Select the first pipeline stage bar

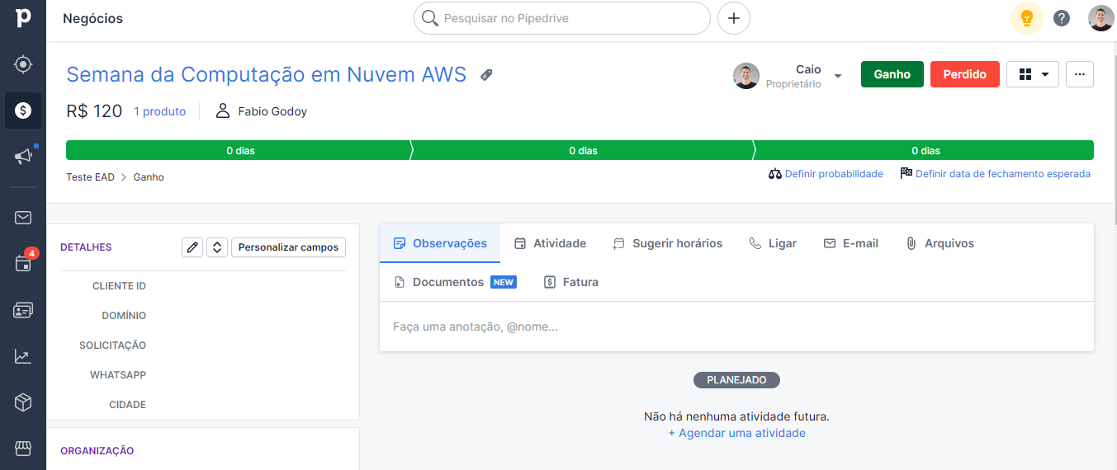tap(239, 151)
